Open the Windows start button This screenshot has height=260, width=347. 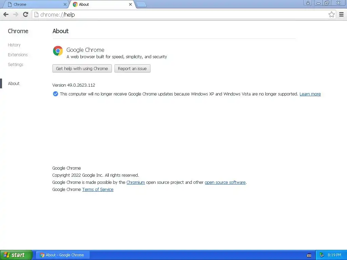point(16,255)
